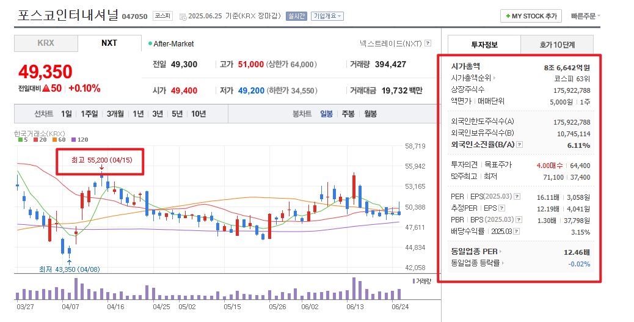634x322 pixels.
Task: Click the 52주최고 71,100 value
Action: pos(553,177)
